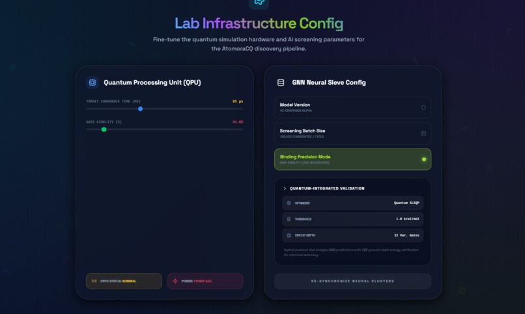Click the Power Sag status badge
This screenshot has height=314, width=525.
click(205, 281)
